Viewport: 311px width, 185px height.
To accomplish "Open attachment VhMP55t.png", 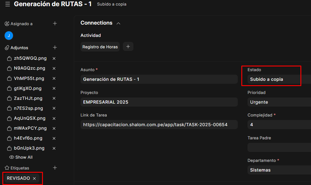I will point(29,78).
